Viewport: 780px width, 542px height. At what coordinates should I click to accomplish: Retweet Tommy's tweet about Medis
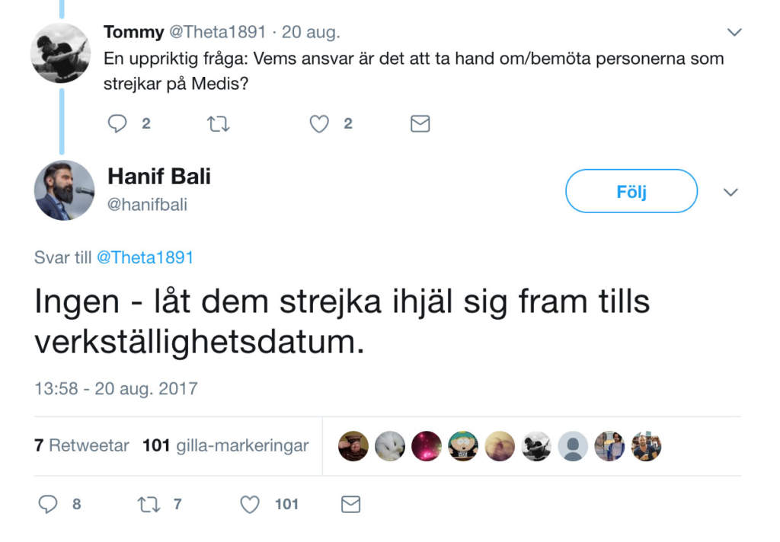218,123
